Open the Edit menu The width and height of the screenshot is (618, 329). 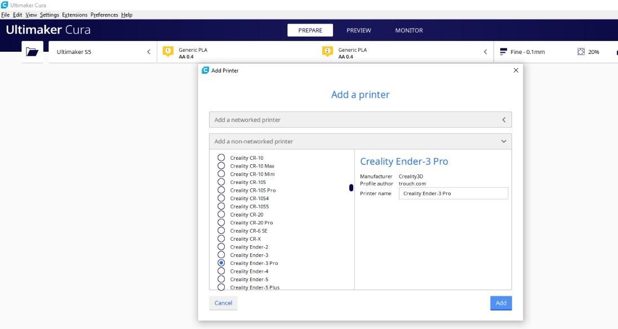click(x=17, y=15)
